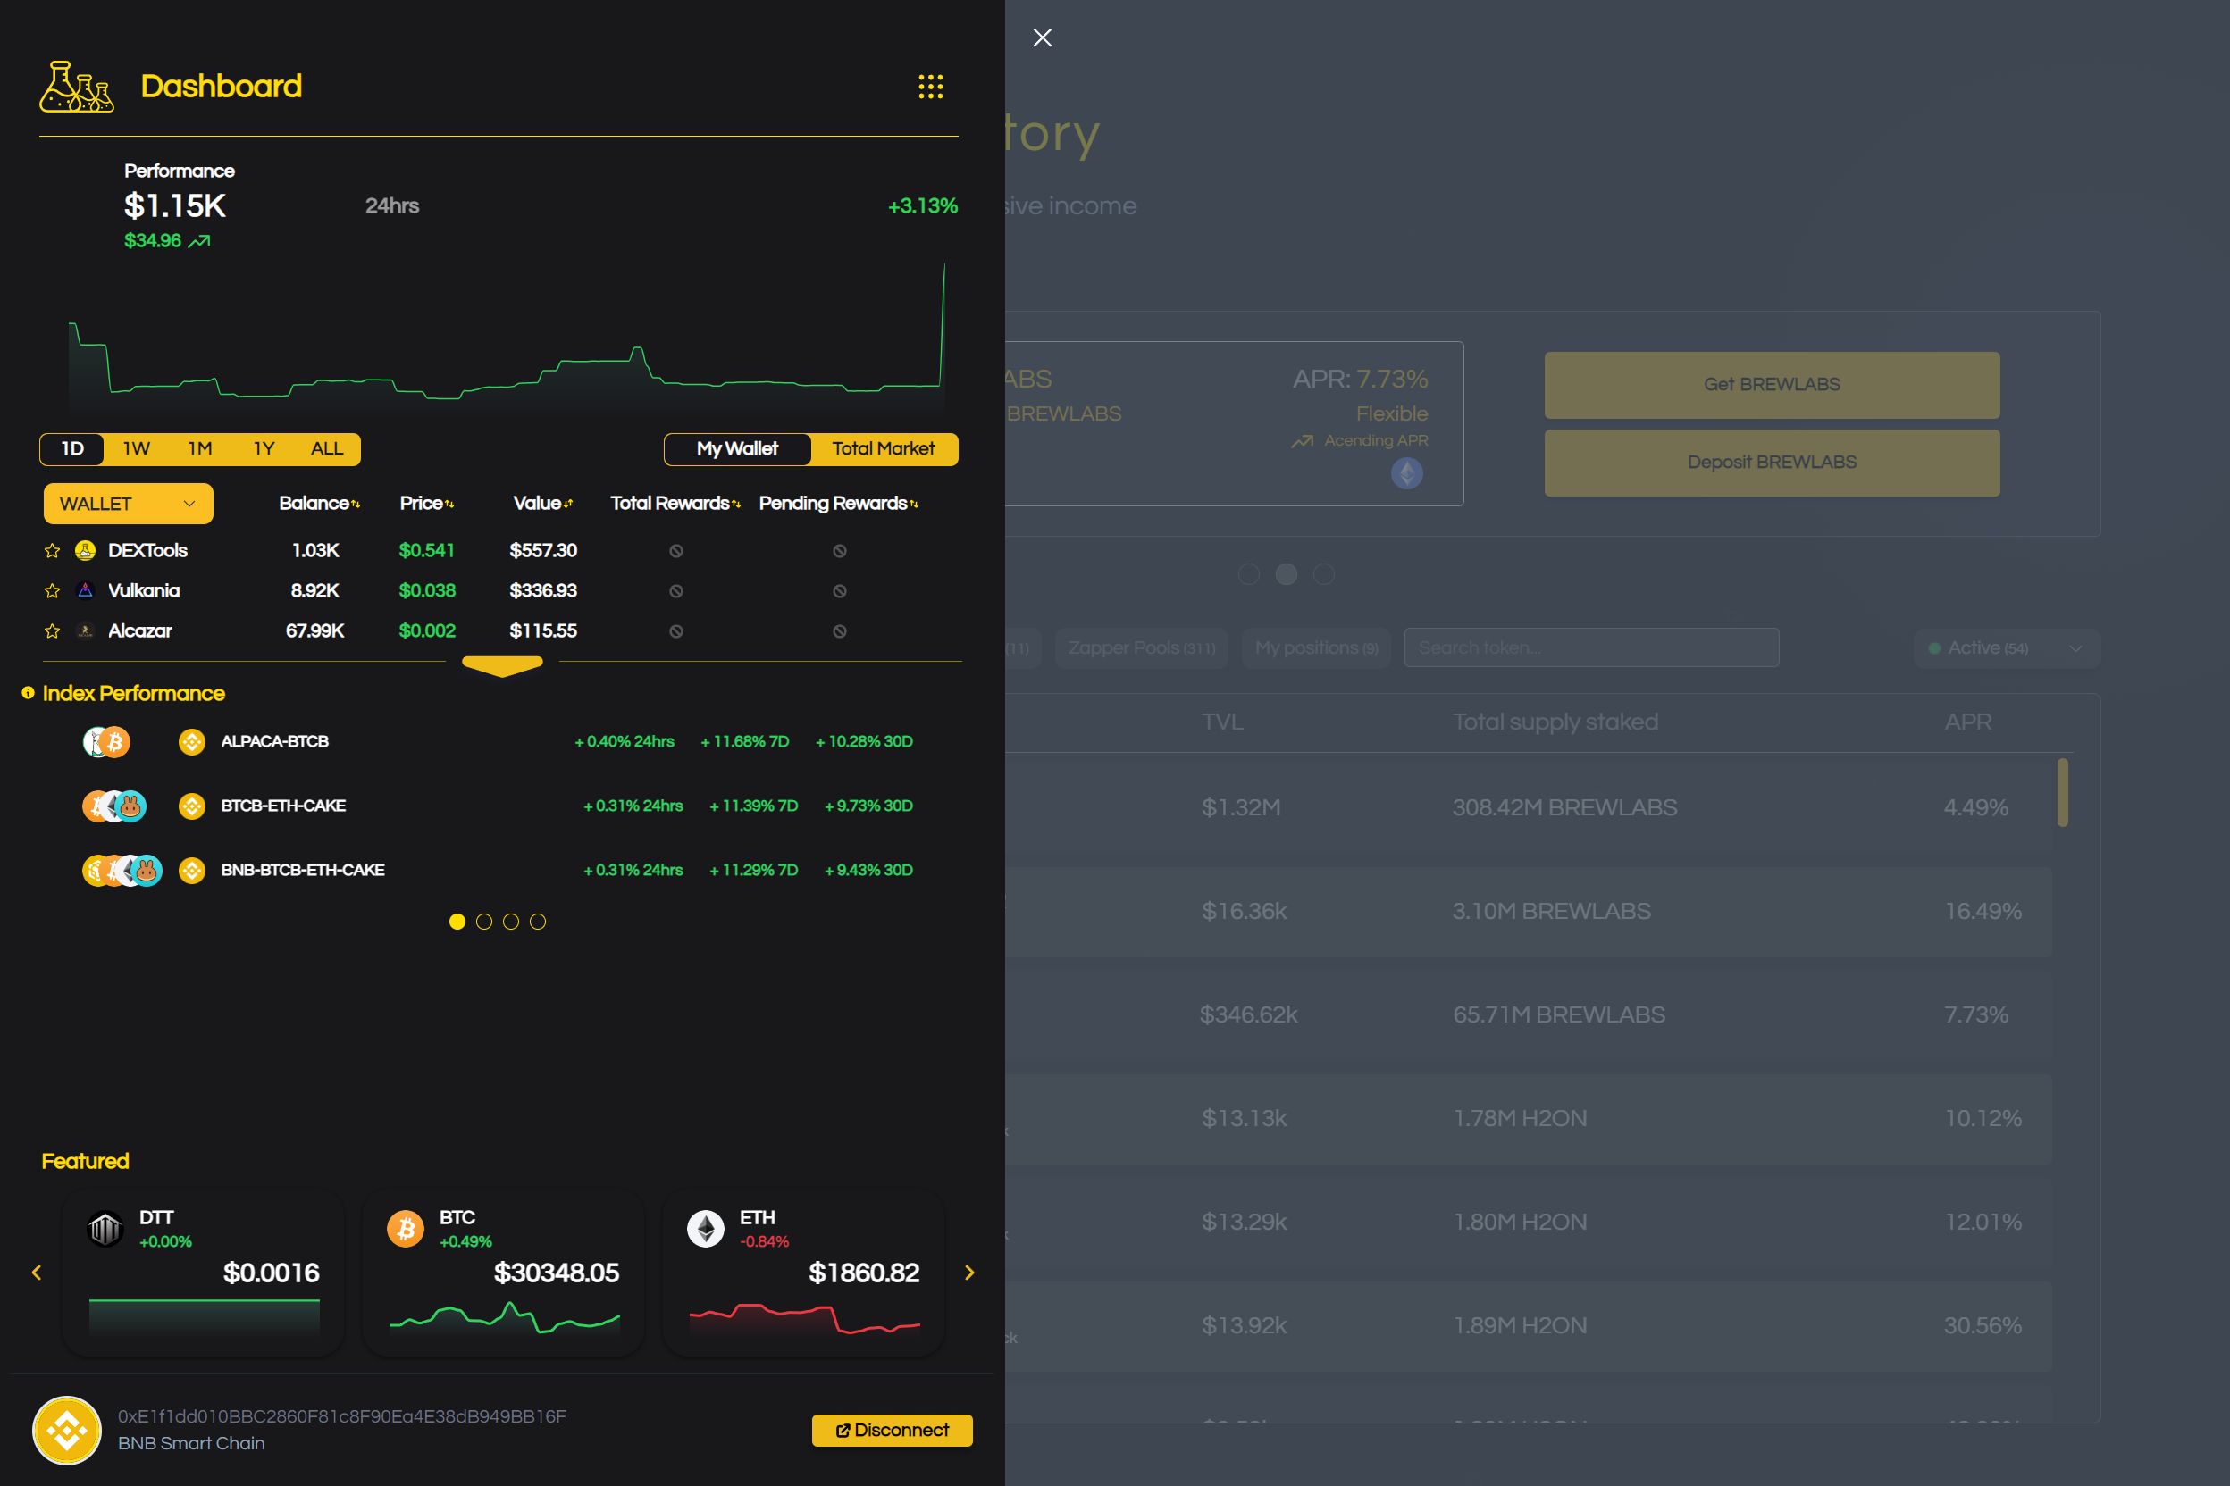Close the dashboard panel with X
Viewport: 2230px width, 1486px height.
point(1042,38)
